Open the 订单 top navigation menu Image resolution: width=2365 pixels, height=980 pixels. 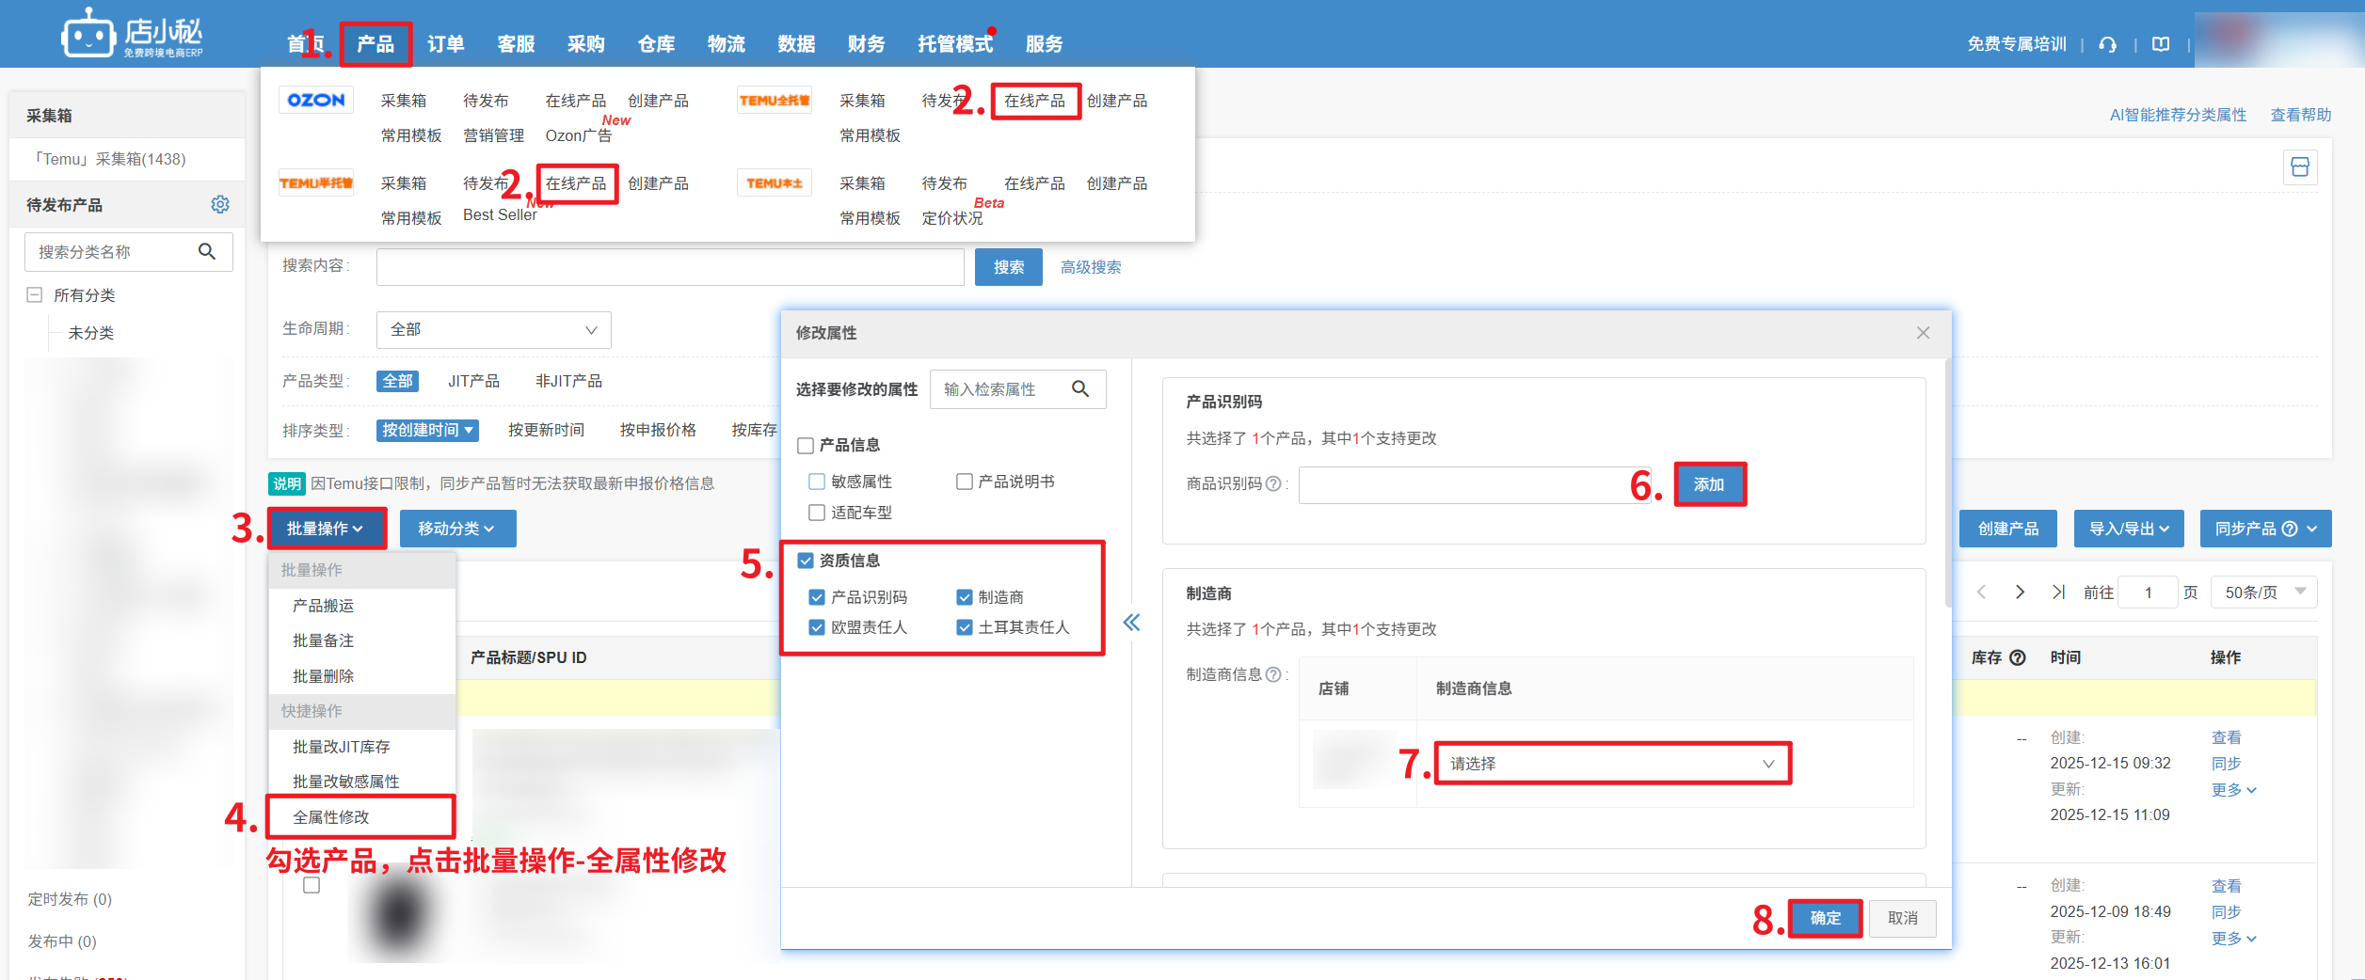tap(445, 44)
